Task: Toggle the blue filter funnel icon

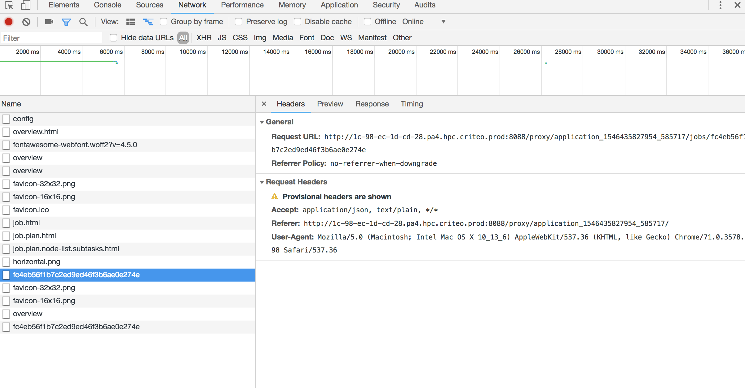Action: pyautogui.click(x=66, y=22)
